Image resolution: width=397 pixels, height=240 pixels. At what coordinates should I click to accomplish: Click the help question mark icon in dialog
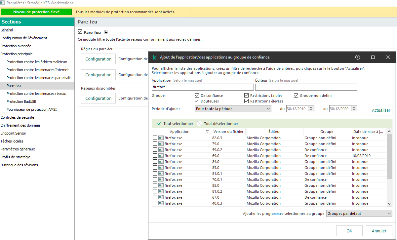pyautogui.click(x=357, y=57)
